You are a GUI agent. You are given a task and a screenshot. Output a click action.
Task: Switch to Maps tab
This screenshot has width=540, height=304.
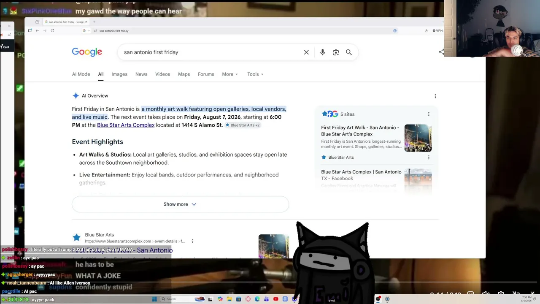[x=184, y=74]
